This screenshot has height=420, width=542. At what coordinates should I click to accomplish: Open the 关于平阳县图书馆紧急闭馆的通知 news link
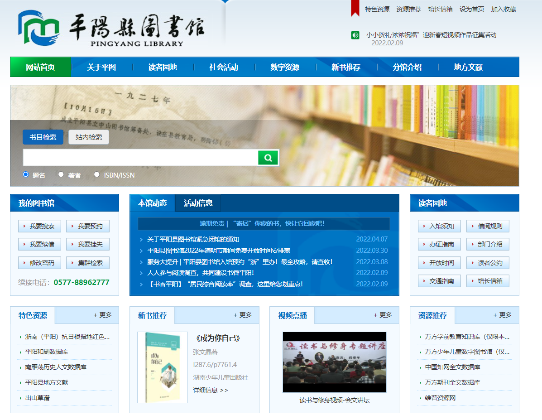pos(193,239)
